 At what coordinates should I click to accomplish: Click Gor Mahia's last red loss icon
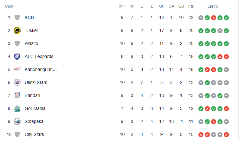click(226, 109)
